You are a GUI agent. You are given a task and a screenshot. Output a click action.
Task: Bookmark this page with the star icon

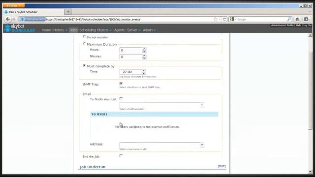coord(216,19)
